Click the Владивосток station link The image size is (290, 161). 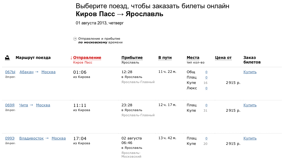tap(31, 138)
